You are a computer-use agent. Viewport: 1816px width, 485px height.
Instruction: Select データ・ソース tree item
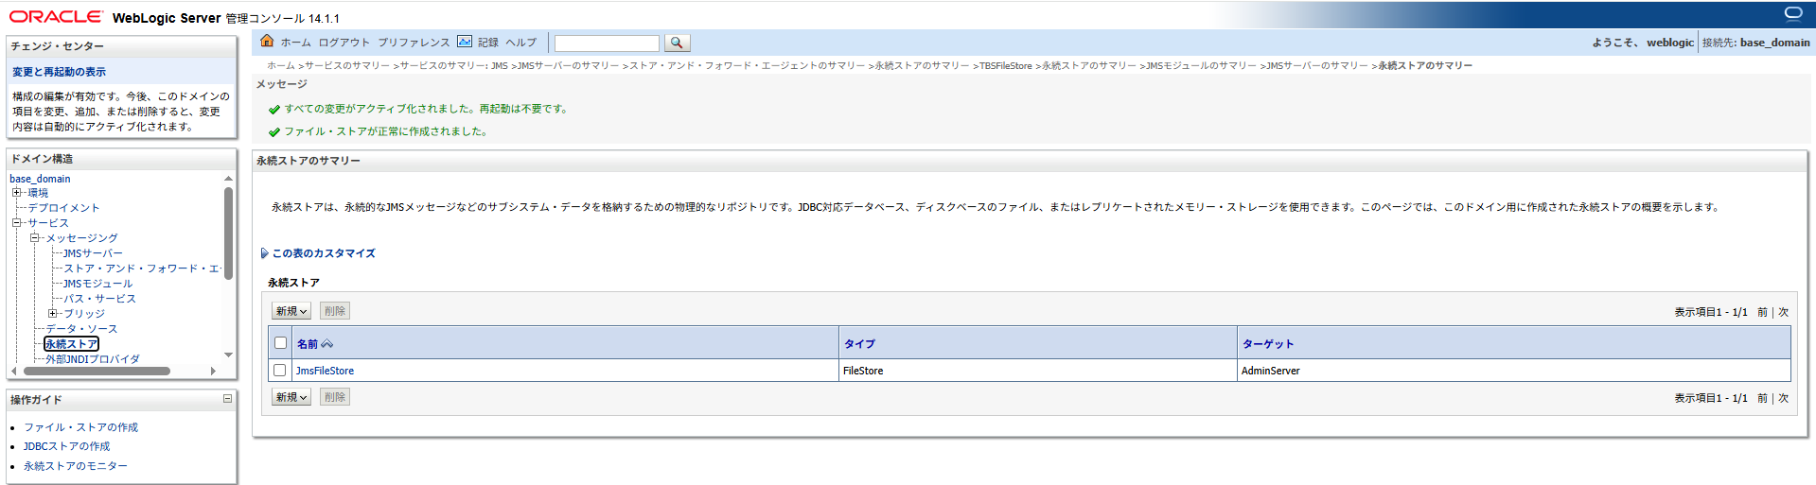tap(81, 329)
